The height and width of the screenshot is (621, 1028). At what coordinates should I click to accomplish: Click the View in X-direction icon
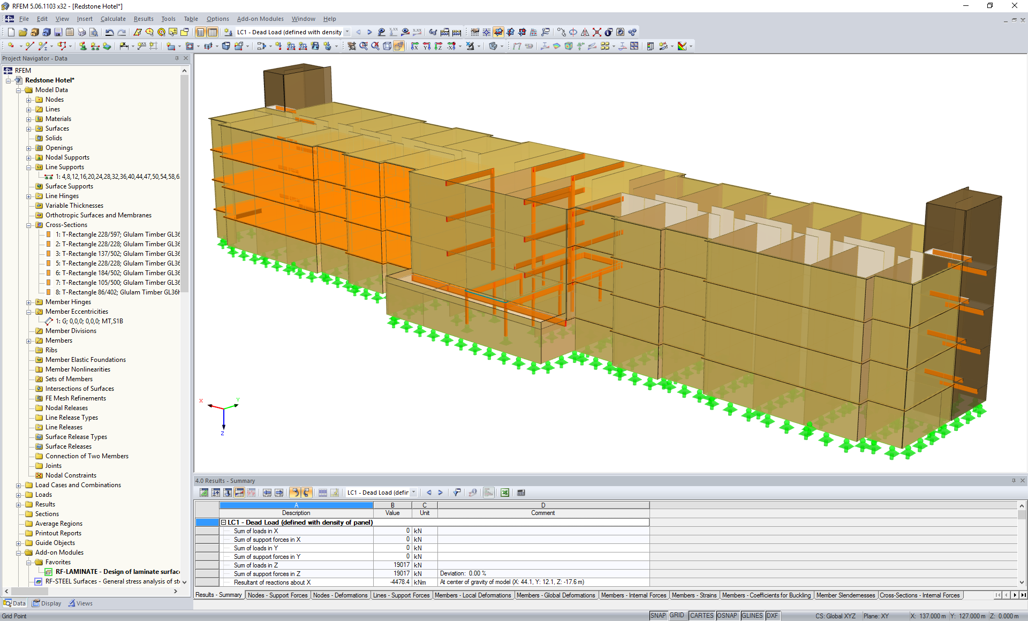click(414, 46)
